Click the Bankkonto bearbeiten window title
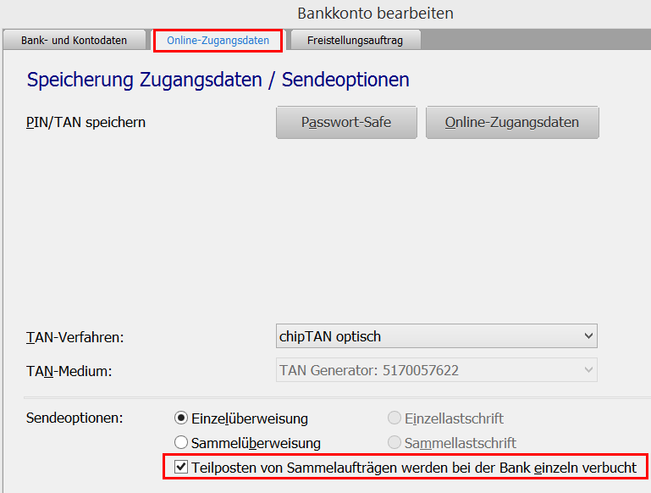Image resolution: width=651 pixels, height=493 pixels. [x=375, y=13]
